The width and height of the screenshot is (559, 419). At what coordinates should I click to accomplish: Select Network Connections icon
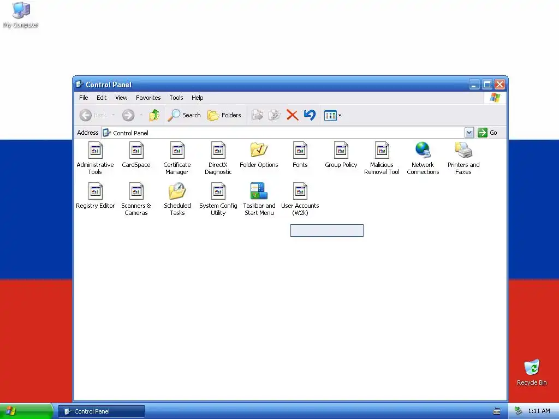tap(423, 150)
